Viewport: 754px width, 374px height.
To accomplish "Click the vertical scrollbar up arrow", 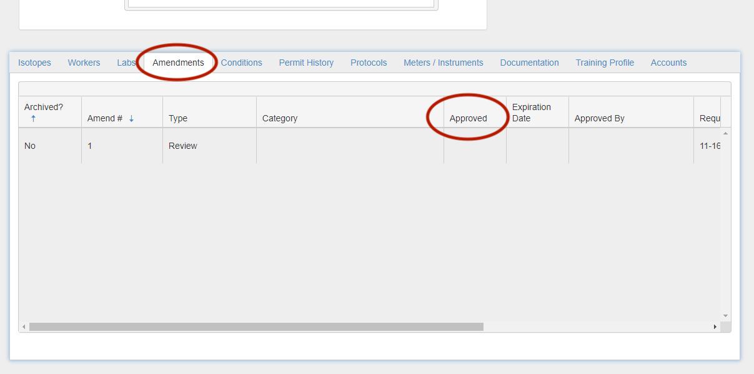I will [725, 133].
